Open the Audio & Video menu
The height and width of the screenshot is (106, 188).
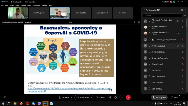(26, 6)
